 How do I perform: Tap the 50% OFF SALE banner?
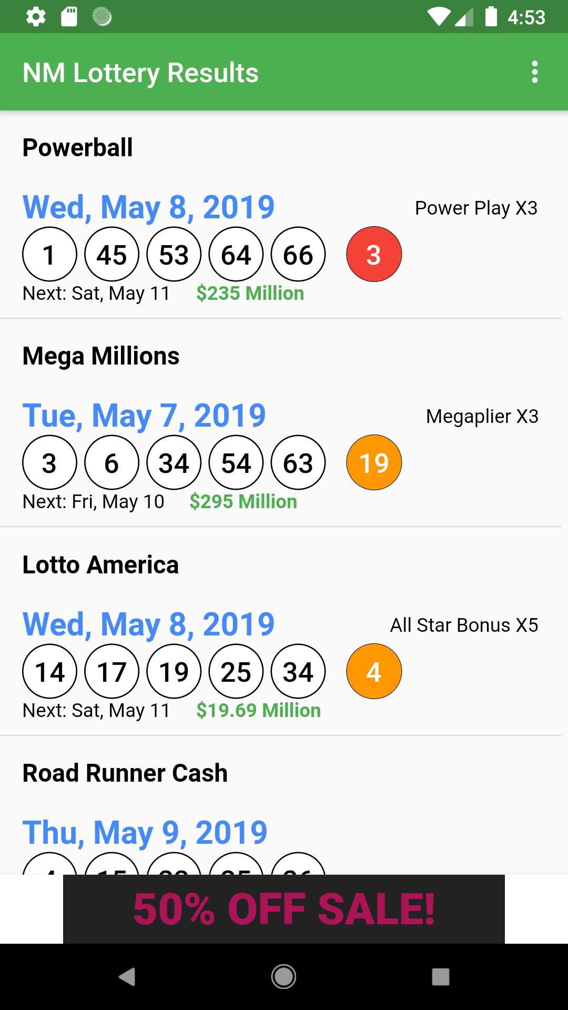click(x=284, y=909)
